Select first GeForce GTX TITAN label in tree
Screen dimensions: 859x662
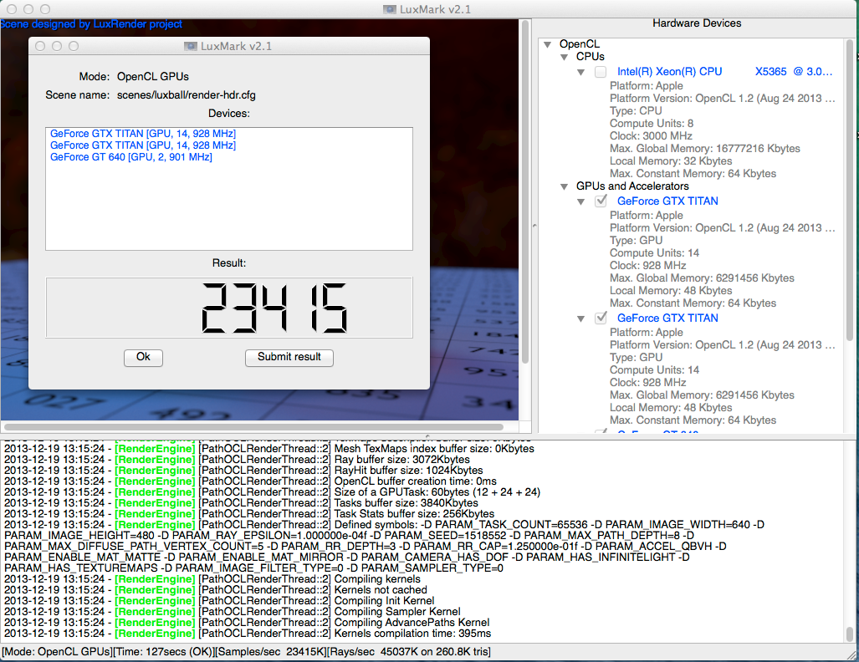click(x=667, y=201)
